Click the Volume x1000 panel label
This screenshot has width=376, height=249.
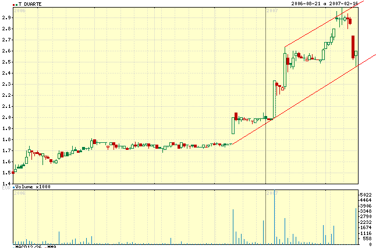coord(33,187)
